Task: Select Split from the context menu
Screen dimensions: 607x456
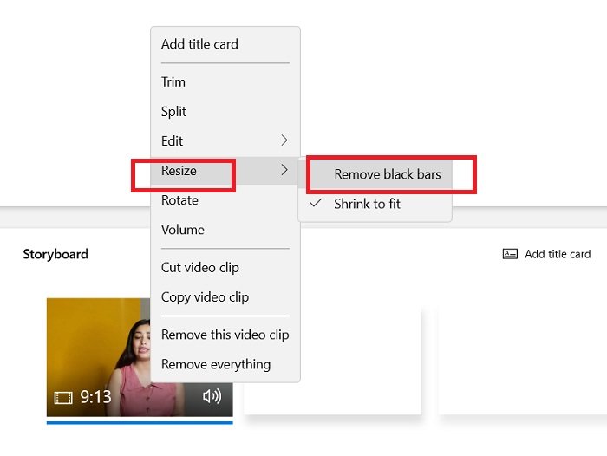Action: 225,112
